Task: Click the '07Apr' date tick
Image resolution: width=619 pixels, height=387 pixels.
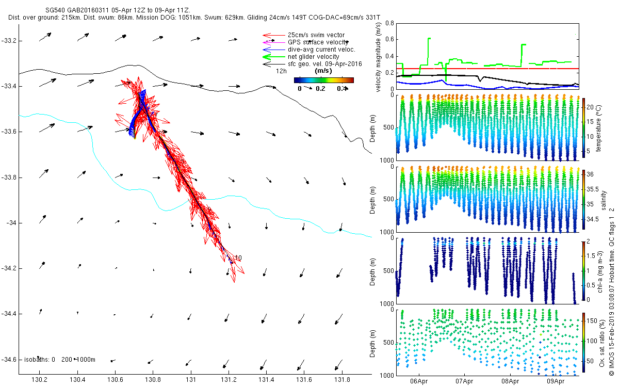Action: point(464,381)
